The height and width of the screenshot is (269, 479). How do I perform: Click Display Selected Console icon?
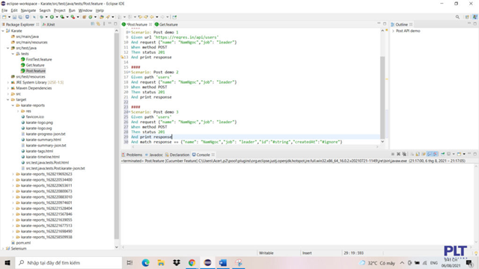point(449,155)
